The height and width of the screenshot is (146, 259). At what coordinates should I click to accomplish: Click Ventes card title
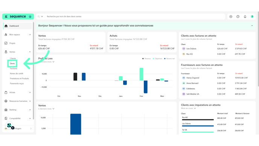tap(42, 36)
